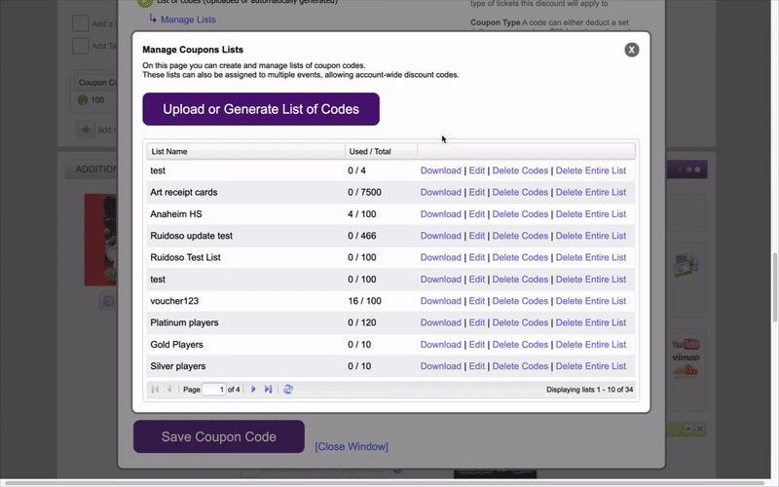This screenshot has width=779, height=487.
Task: Delete codes from Anaheim HS list
Action: [x=520, y=214]
